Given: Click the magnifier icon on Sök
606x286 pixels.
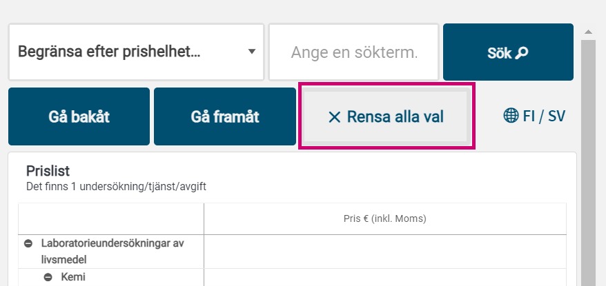Looking at the screenshot, I should (522, 52).
